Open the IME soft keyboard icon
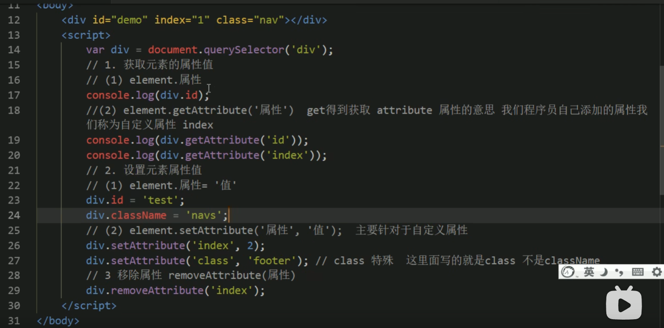This screenshot has width=664, height=328. point(638,272)
